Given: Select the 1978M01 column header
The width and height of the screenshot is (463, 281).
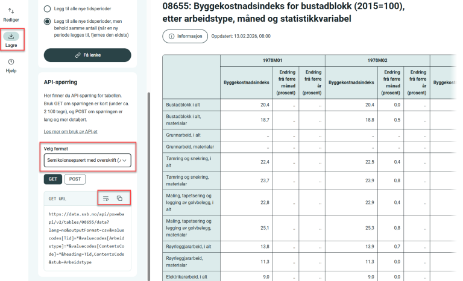Looking at the screenshot, I should click(272, 60).
